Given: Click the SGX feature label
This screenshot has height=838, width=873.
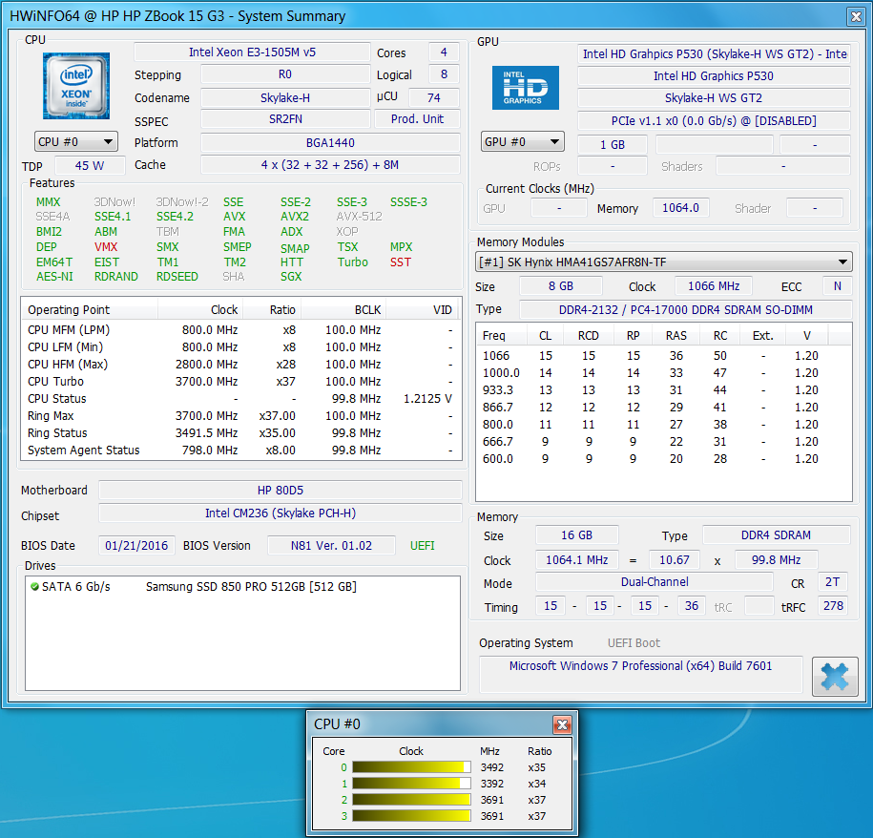Looking at the screenshot, I should 291,276.
